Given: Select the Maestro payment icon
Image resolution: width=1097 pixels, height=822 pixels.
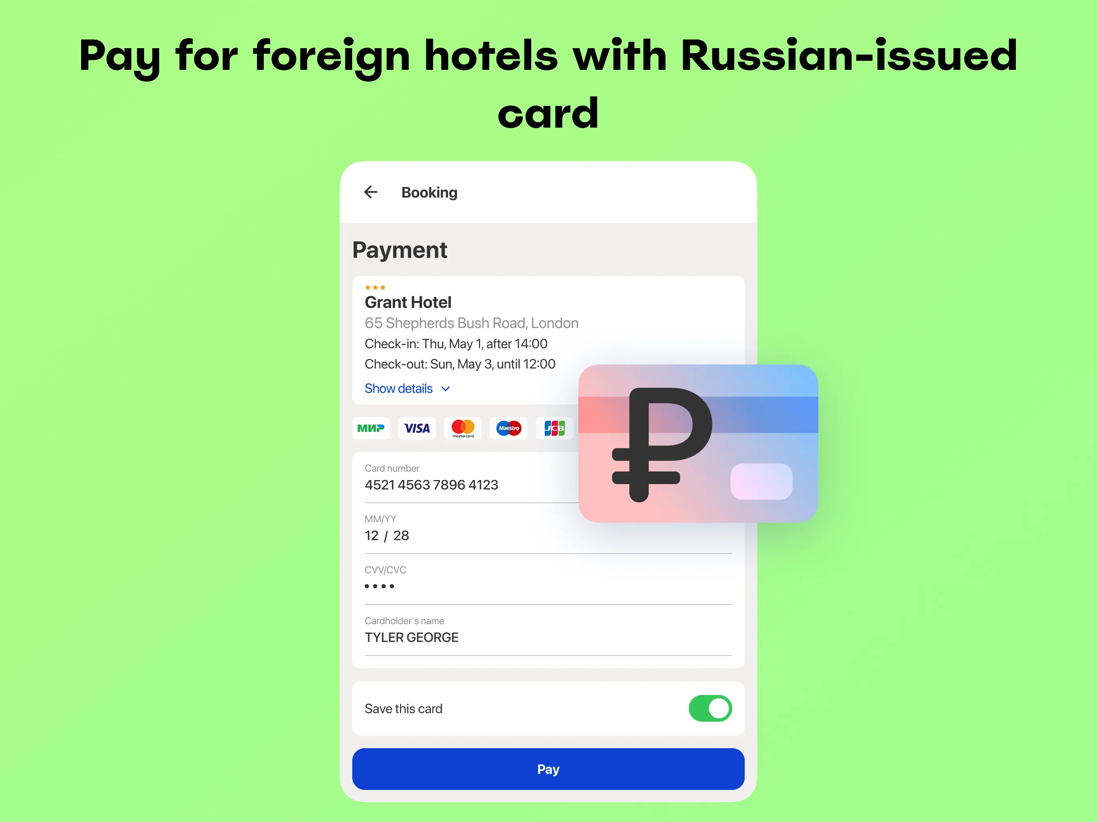Looking at the screenshot, I should point(510,427).
